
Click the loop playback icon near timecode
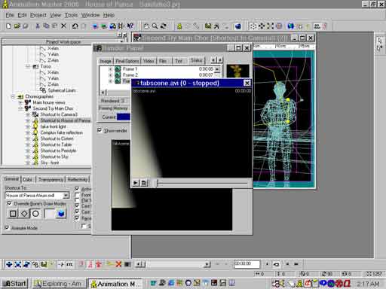pyautogui.click(x=276, y=264)
